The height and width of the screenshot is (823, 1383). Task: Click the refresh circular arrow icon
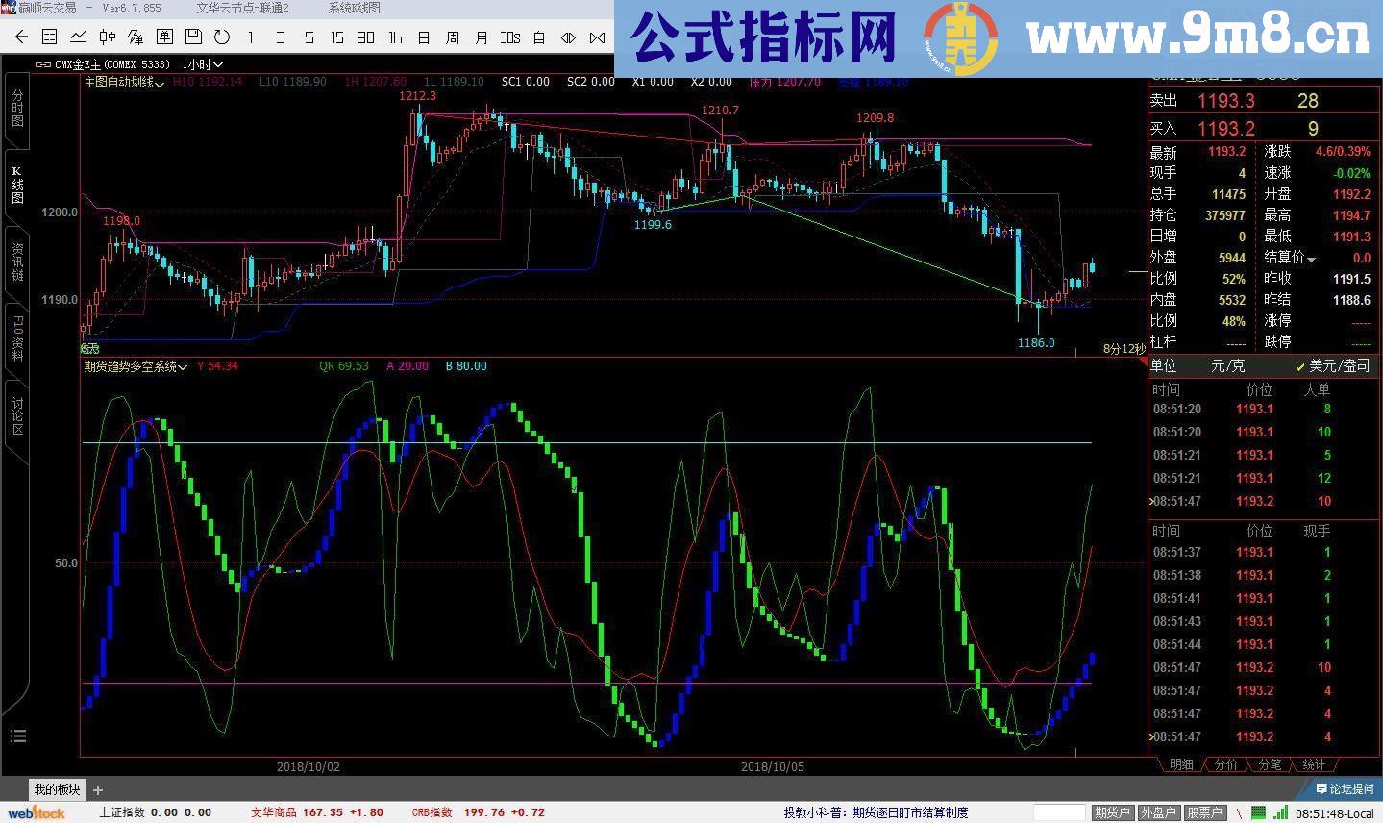(220, 37)
